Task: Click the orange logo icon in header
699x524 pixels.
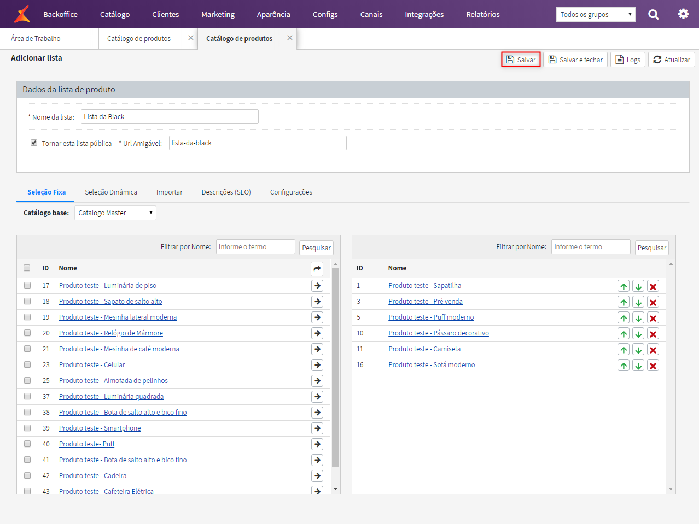Action: 22,14
